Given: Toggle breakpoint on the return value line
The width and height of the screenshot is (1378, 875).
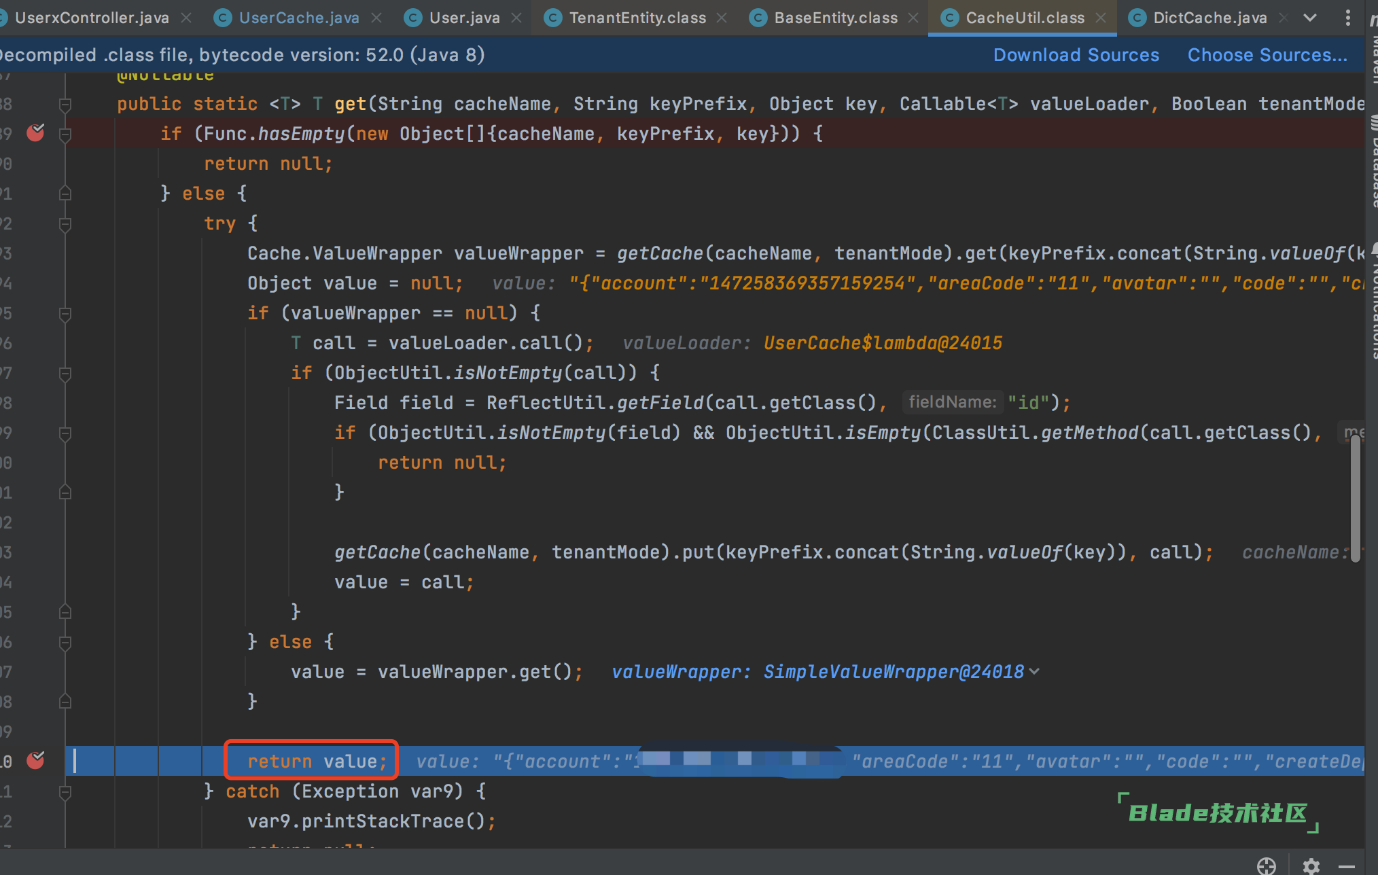Looking at the screenshot, I should (x=35, y=761).
